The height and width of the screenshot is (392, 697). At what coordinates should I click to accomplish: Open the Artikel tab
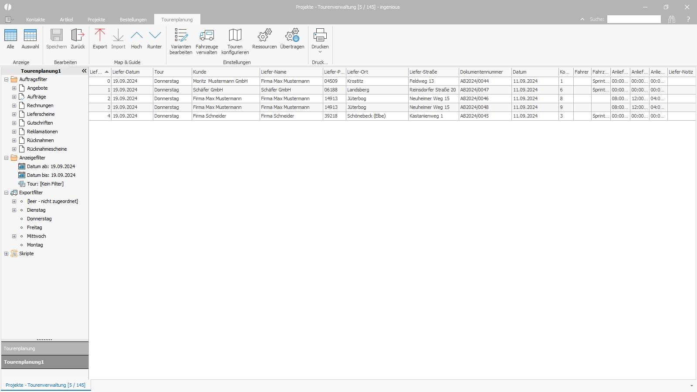(x=67, y=20)
